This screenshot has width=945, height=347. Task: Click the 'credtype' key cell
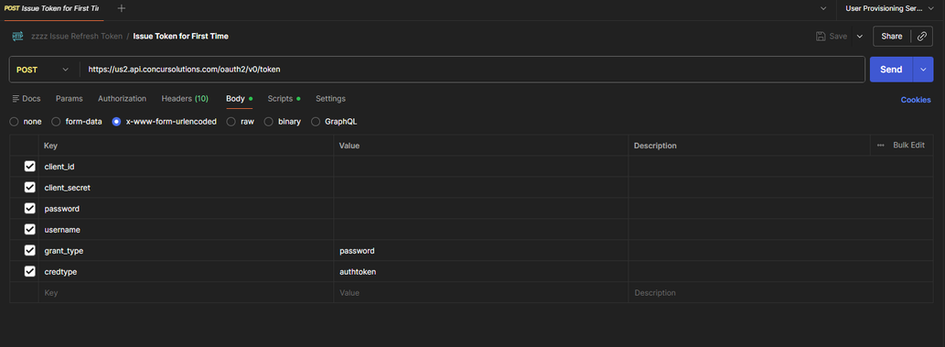pos(187,272)
